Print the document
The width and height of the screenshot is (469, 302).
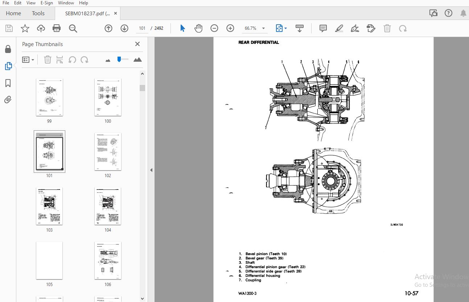point(57,28)
